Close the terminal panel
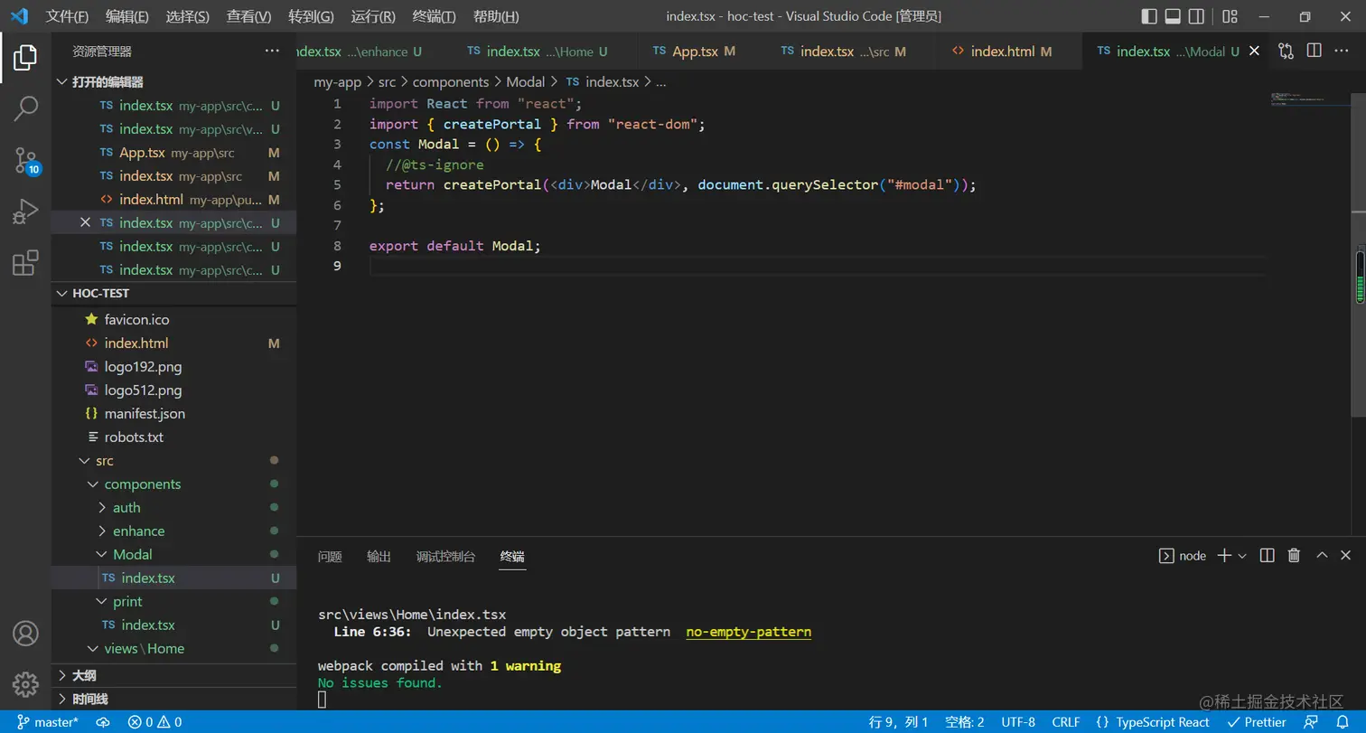The width and height of the screenshot is (1366, 733). (x=1346, y=556)
